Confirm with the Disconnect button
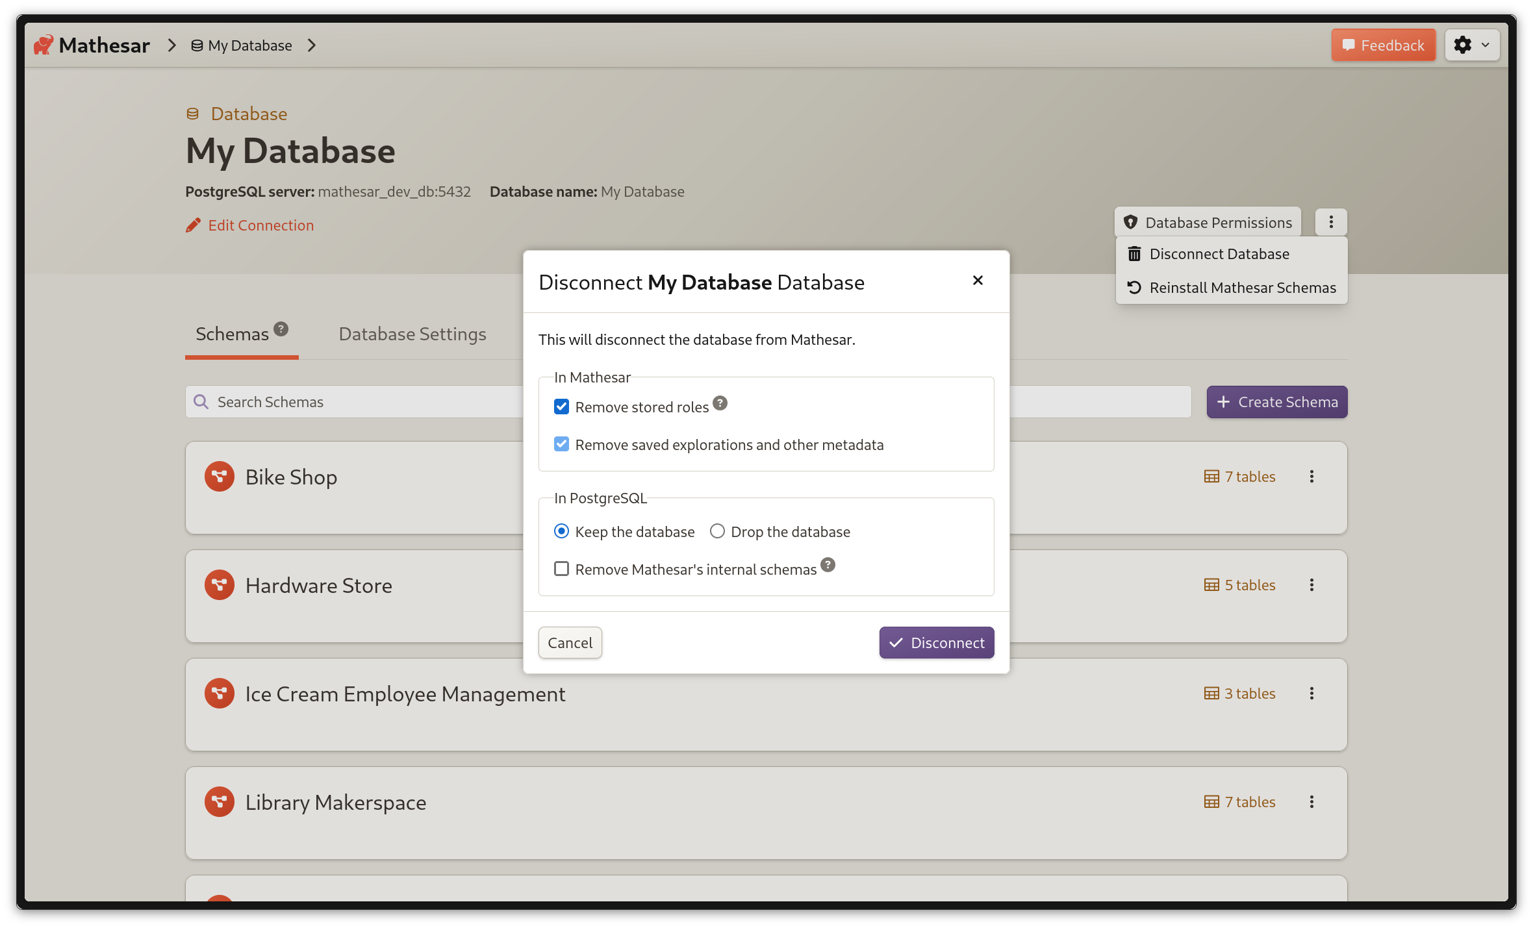Screen dimensions: 1533x928 936,642
